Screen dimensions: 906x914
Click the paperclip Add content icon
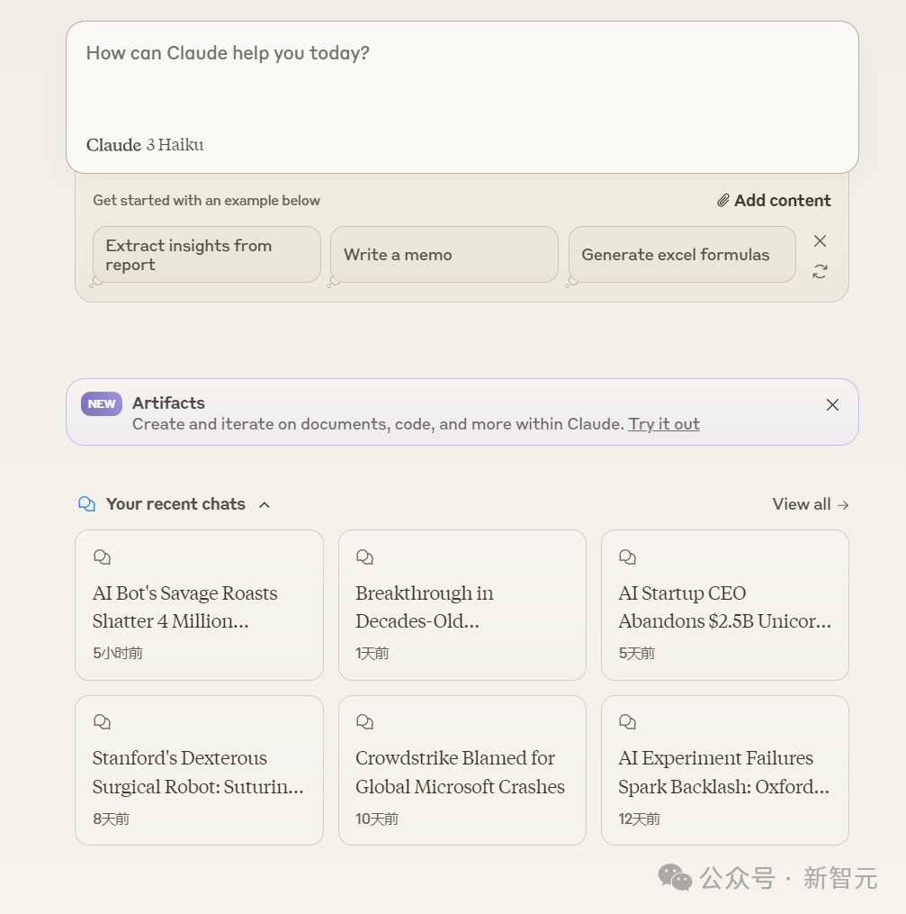[722, 201]
